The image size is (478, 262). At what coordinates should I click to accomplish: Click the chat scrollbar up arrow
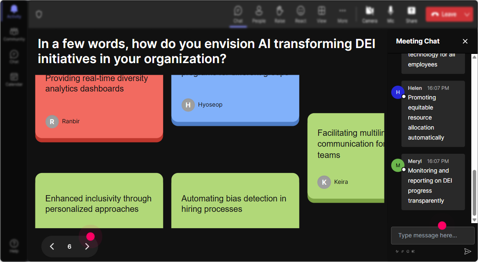474,57
